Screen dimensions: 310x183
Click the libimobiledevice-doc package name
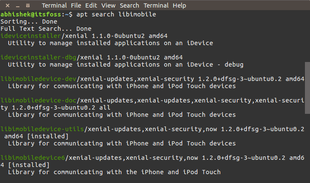tap(38, 100)
